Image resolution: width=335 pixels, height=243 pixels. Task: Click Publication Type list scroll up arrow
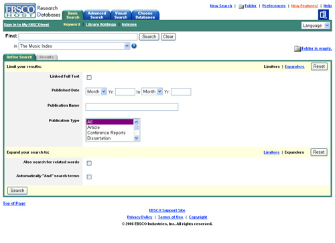coord(137,122)
